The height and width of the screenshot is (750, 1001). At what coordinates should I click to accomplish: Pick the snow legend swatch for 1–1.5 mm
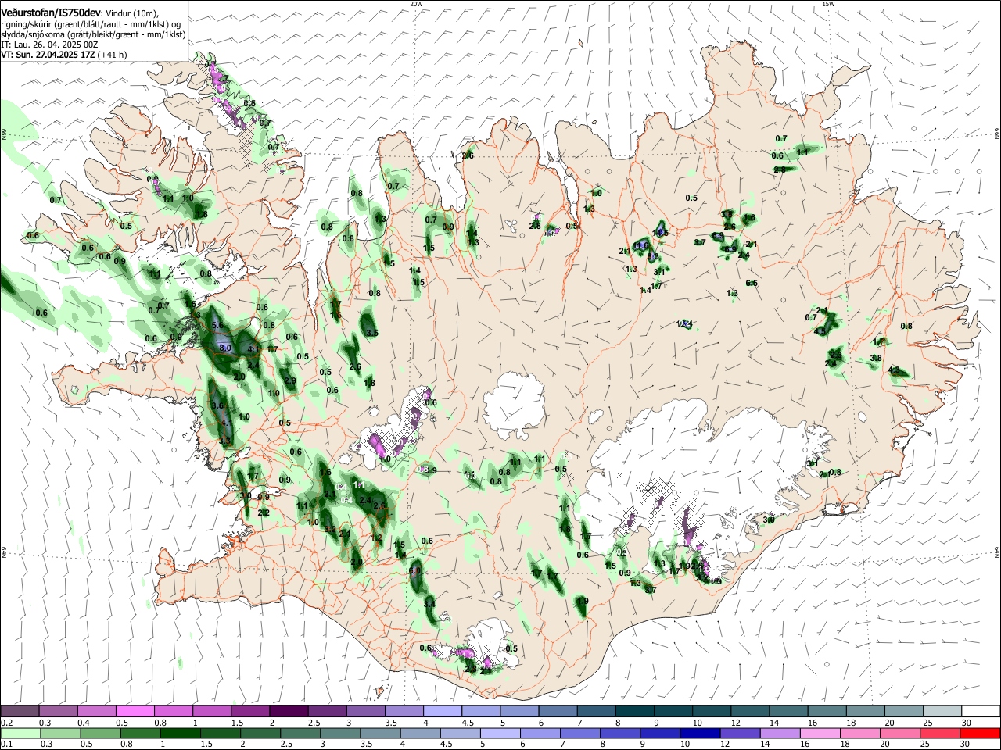(x=211, y=711)
